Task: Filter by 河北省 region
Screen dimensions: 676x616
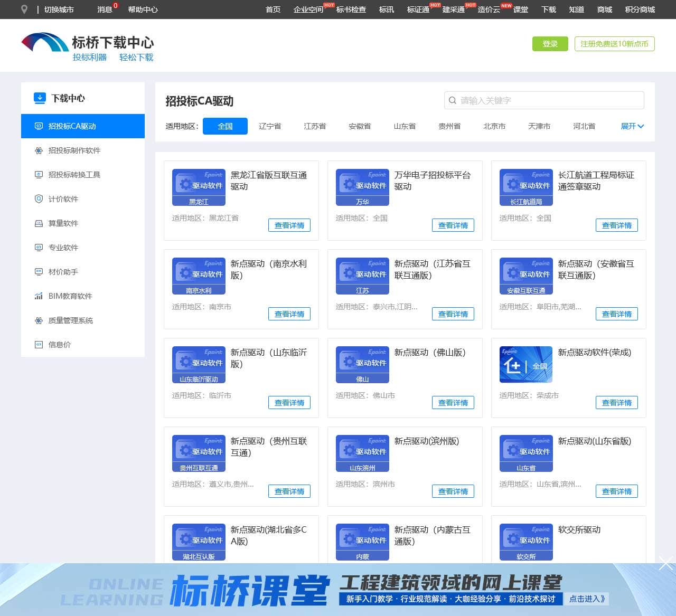Action: (584, 126)
